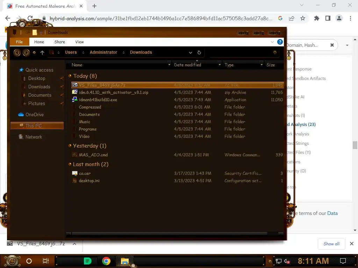This screenshot has height=268, width=358.
Task: Open download item options chevron
Action: pos(74,244)
